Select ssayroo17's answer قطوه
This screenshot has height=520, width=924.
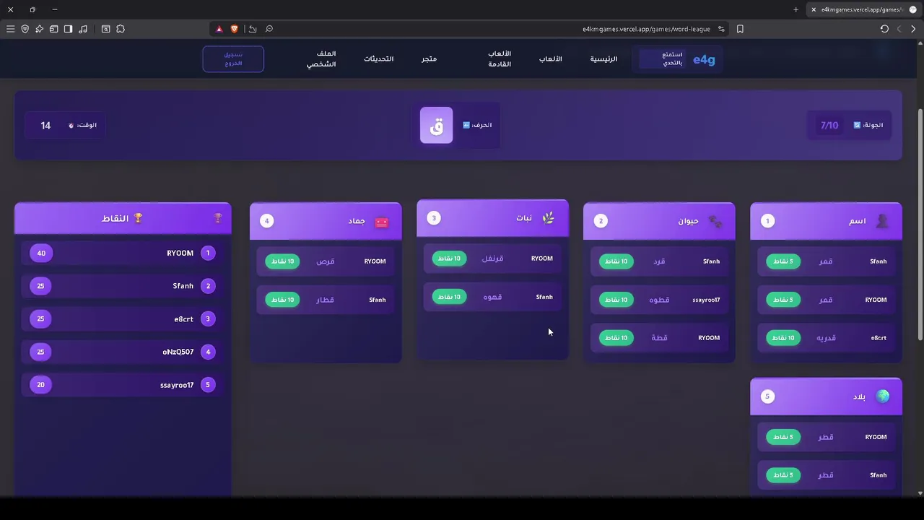point(659,300)
